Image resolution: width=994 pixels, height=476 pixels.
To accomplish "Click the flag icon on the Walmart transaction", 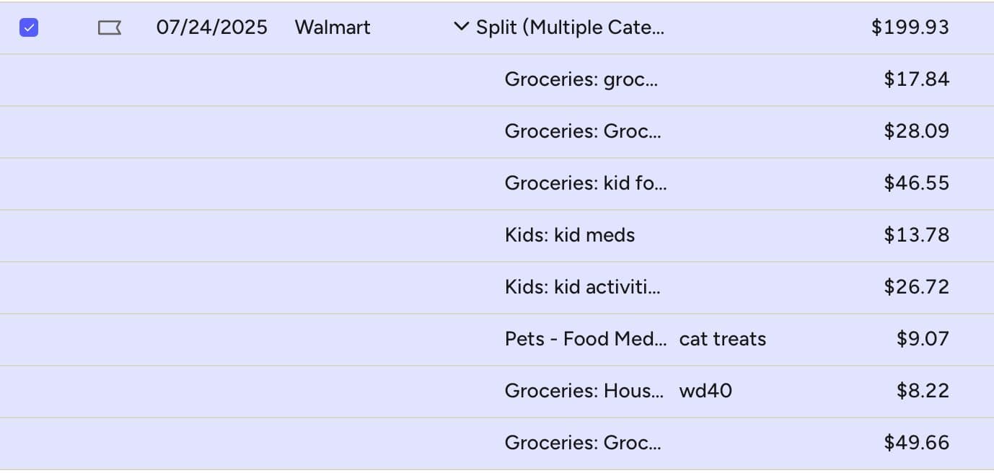I will (108, 27).
